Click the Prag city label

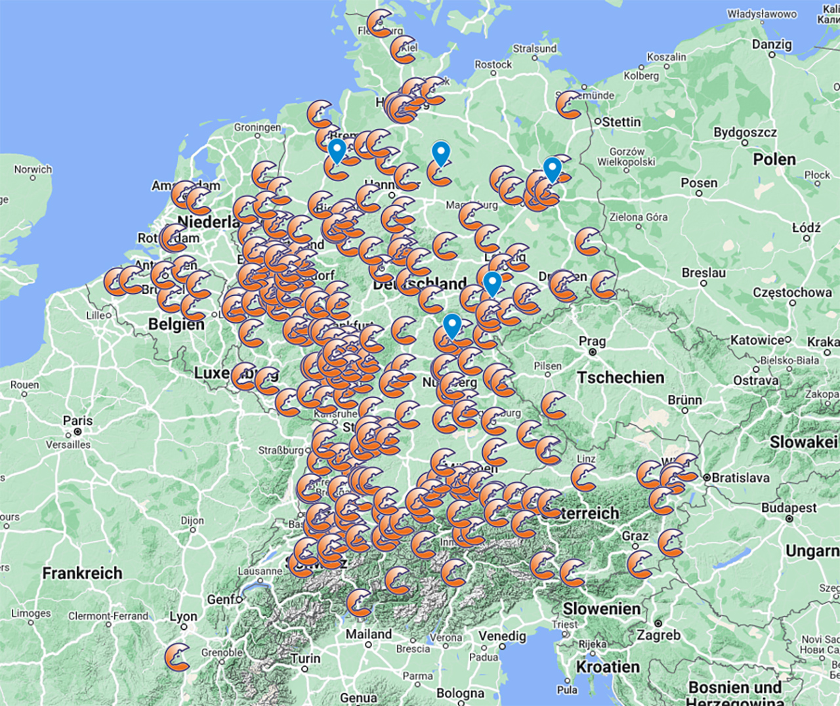click(592, 341)
